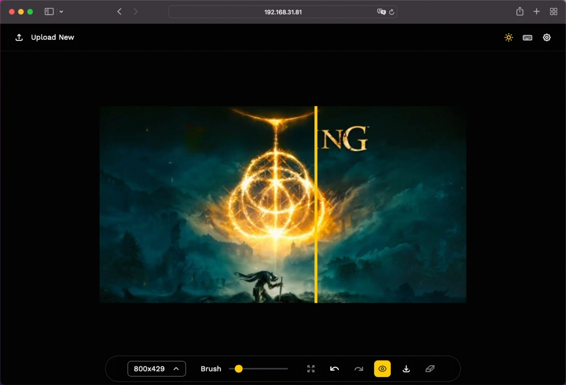Open the Share menu in Safari
This screenshot has width=566, height=385.
click(520, 12)
